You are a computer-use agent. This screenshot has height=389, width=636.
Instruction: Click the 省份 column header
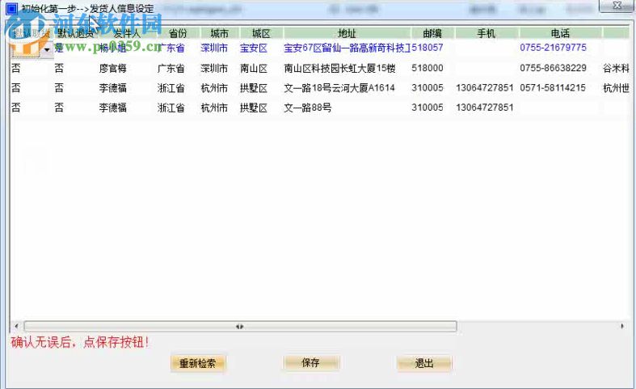(x=178, y=33)
